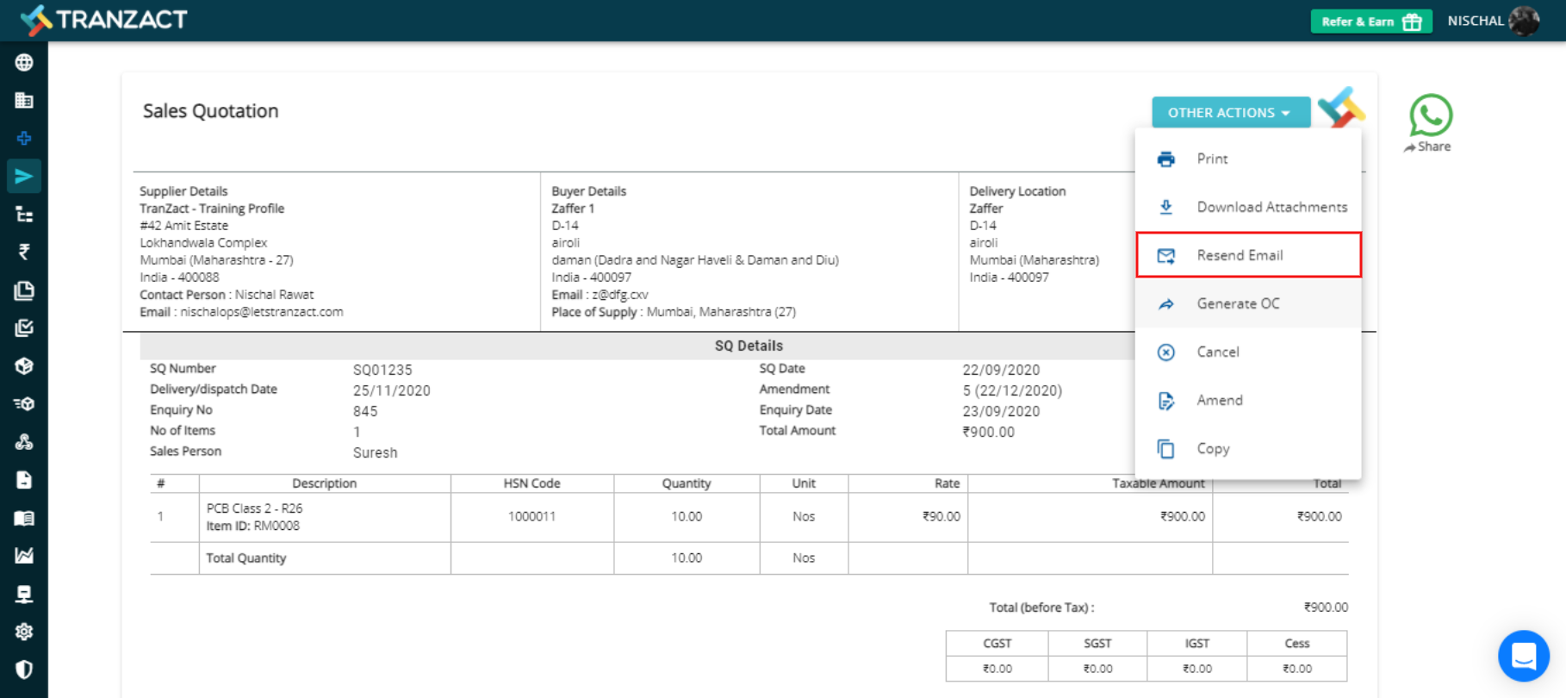Screen dimensions: 1566x698
Task: Click the Item ID: RM0008 text
Action: [x=253, y=526]
